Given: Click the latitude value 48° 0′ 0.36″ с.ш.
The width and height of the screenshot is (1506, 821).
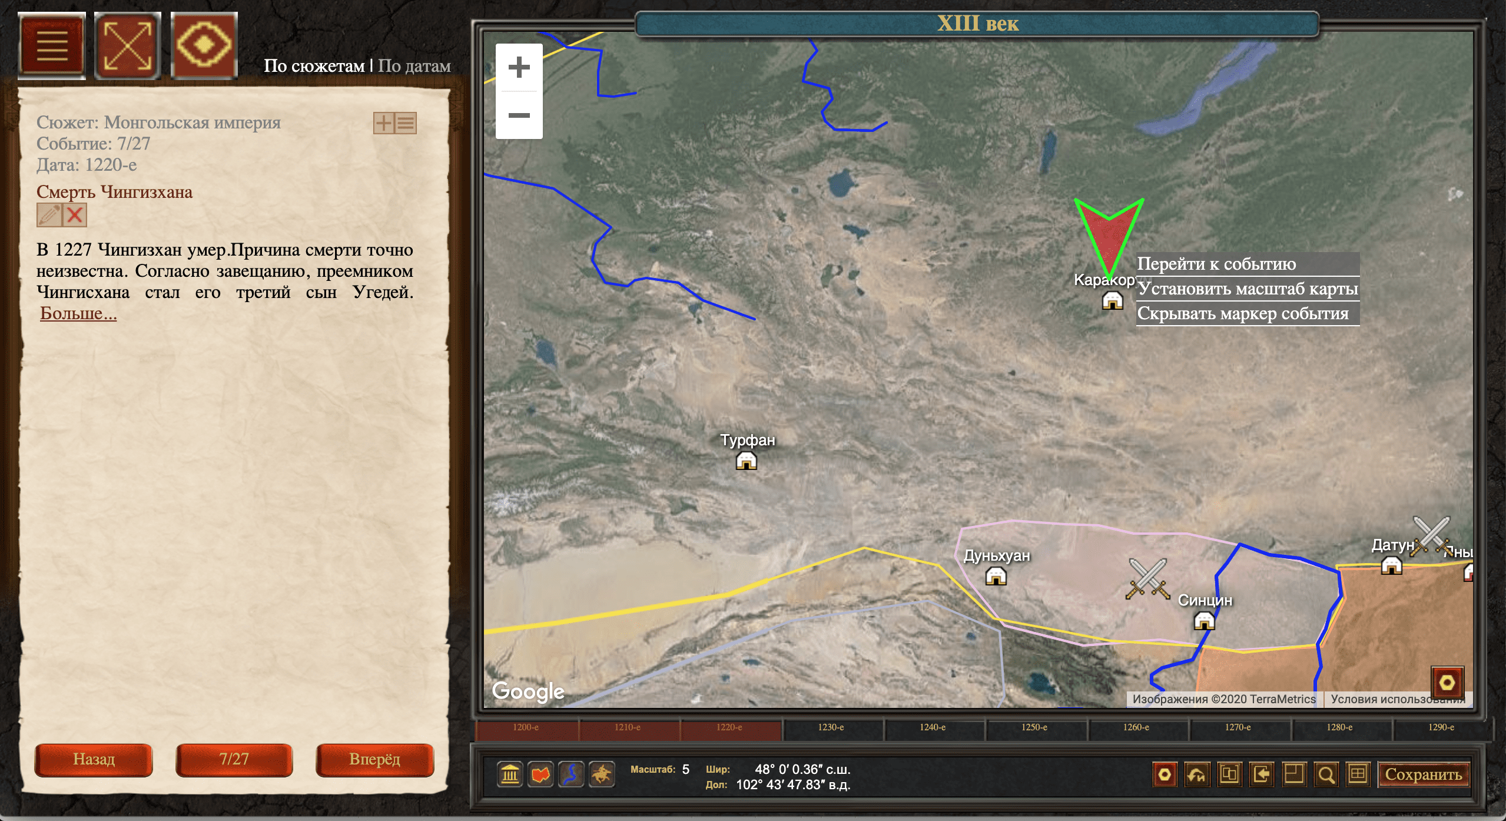Looking at the screenshot, I should 802,769.
